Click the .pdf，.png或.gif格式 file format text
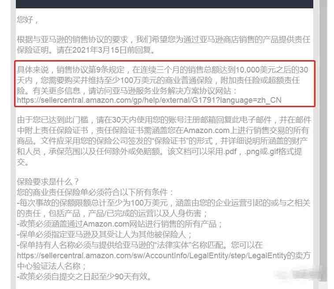This screenshot has width=334, height=289. pyautogui.click(x=255, y=152)
